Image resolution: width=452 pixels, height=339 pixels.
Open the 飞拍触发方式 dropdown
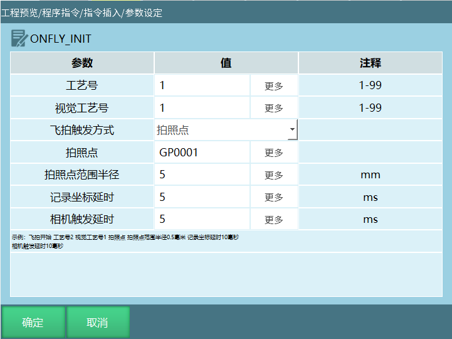click(x=226, y=130)
